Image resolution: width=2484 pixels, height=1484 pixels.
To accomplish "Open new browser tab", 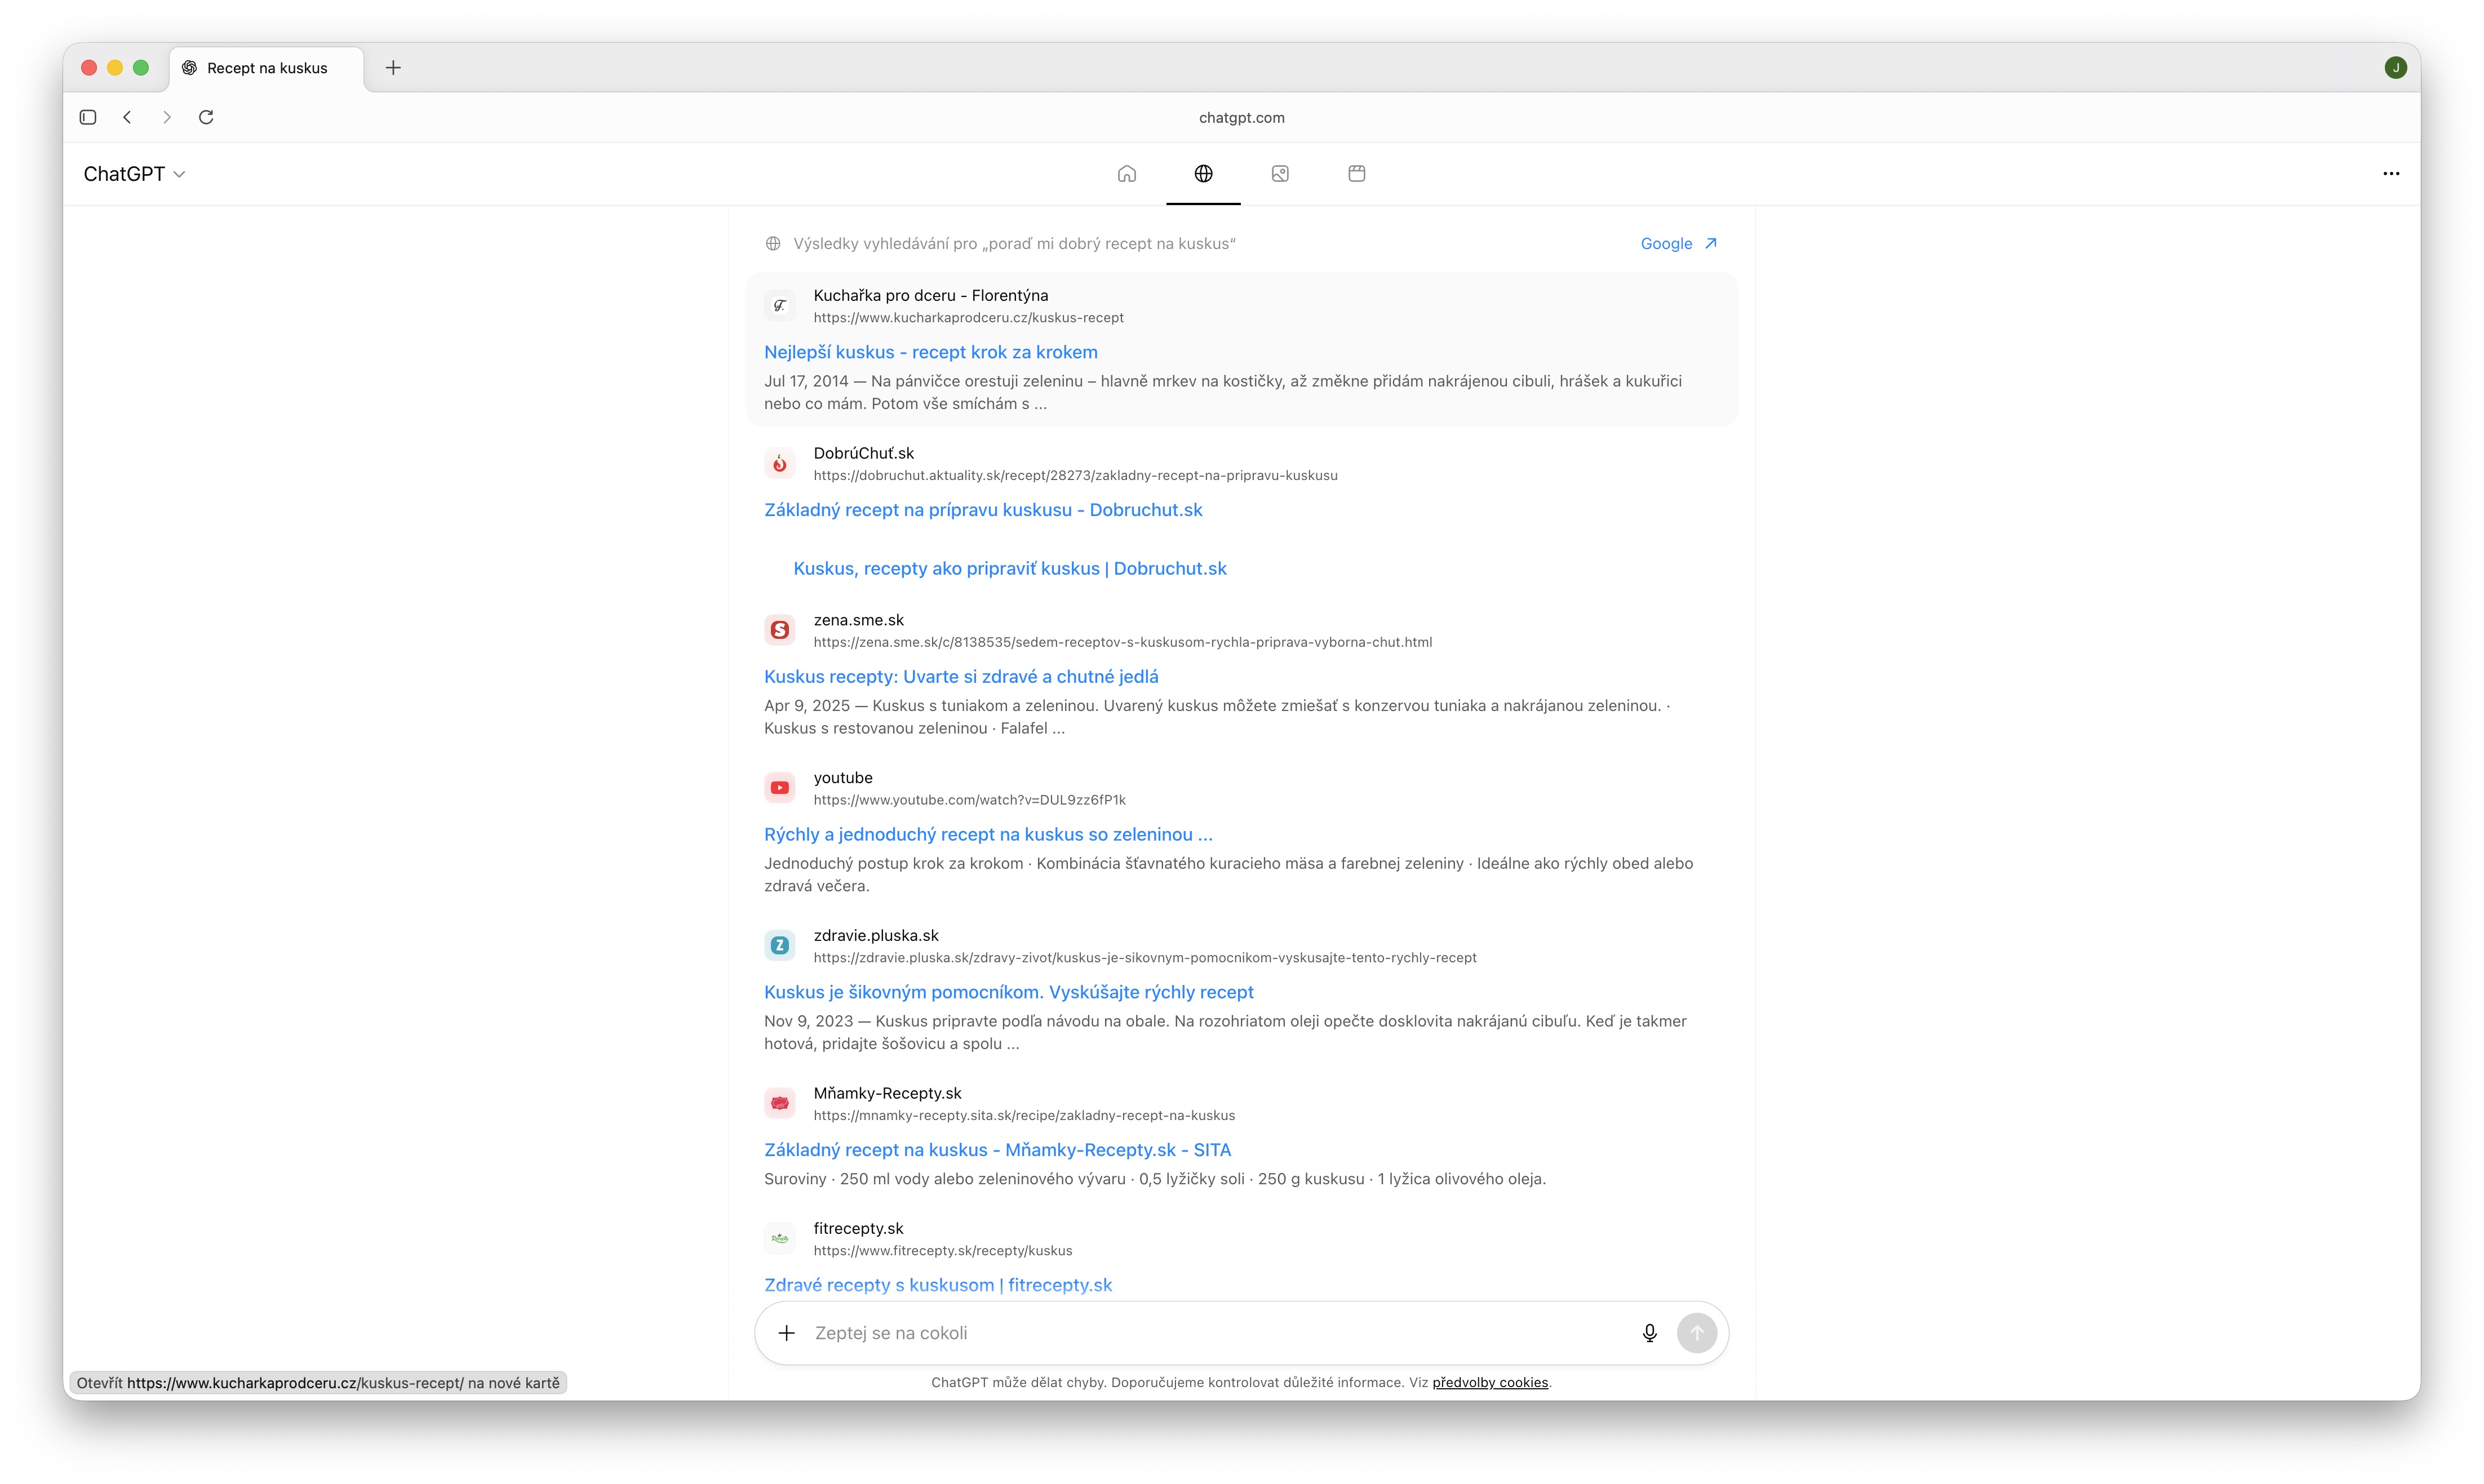I will click(x=393, y=68).
